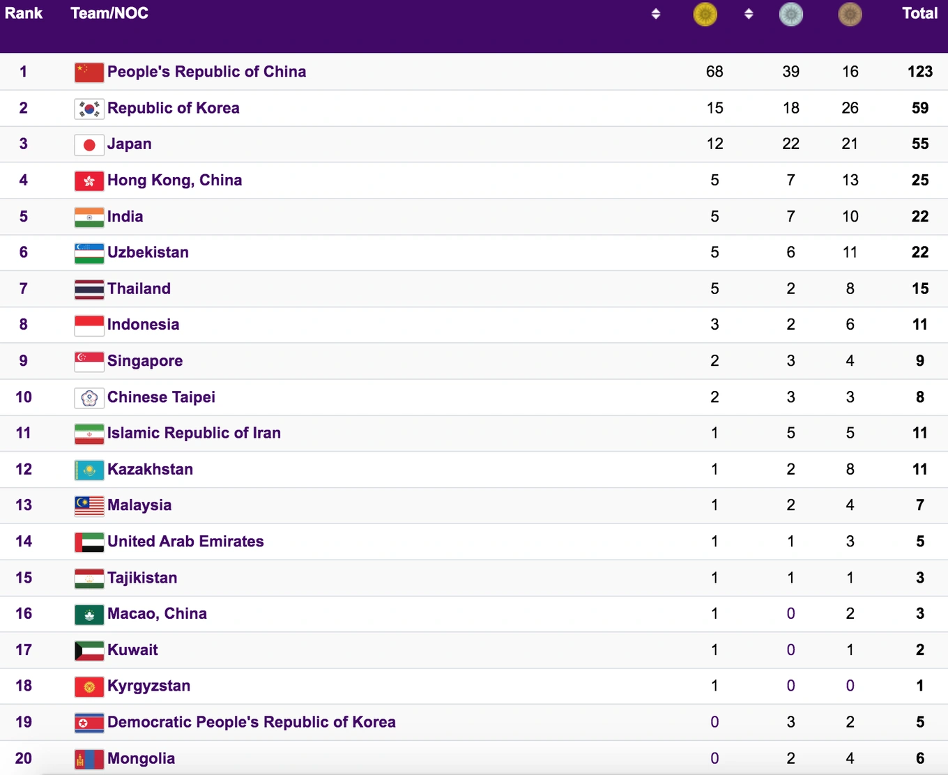Click the silver medal icon in header
Screen dimensions: 948x775
point(790,15)
